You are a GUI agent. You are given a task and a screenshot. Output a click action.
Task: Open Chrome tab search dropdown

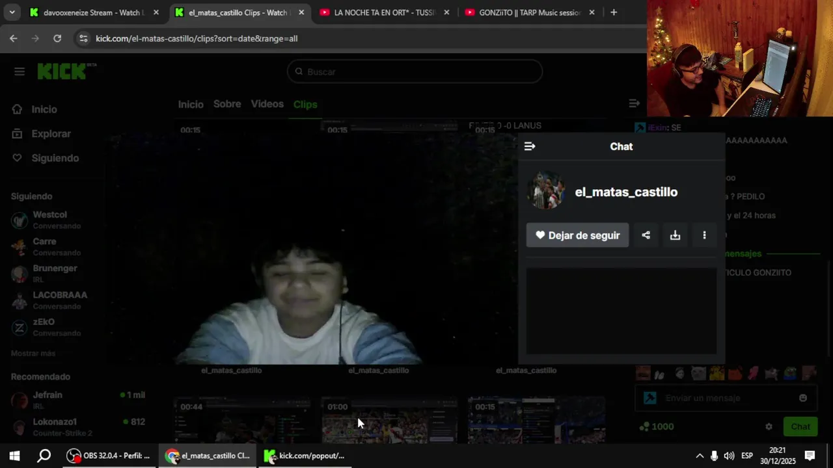(12, 12)
